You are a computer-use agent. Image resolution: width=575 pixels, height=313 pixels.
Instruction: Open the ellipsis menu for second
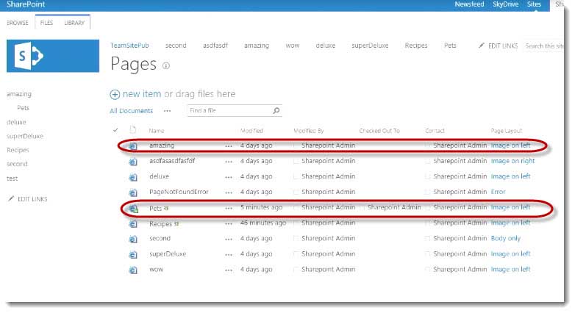(229, 239)
